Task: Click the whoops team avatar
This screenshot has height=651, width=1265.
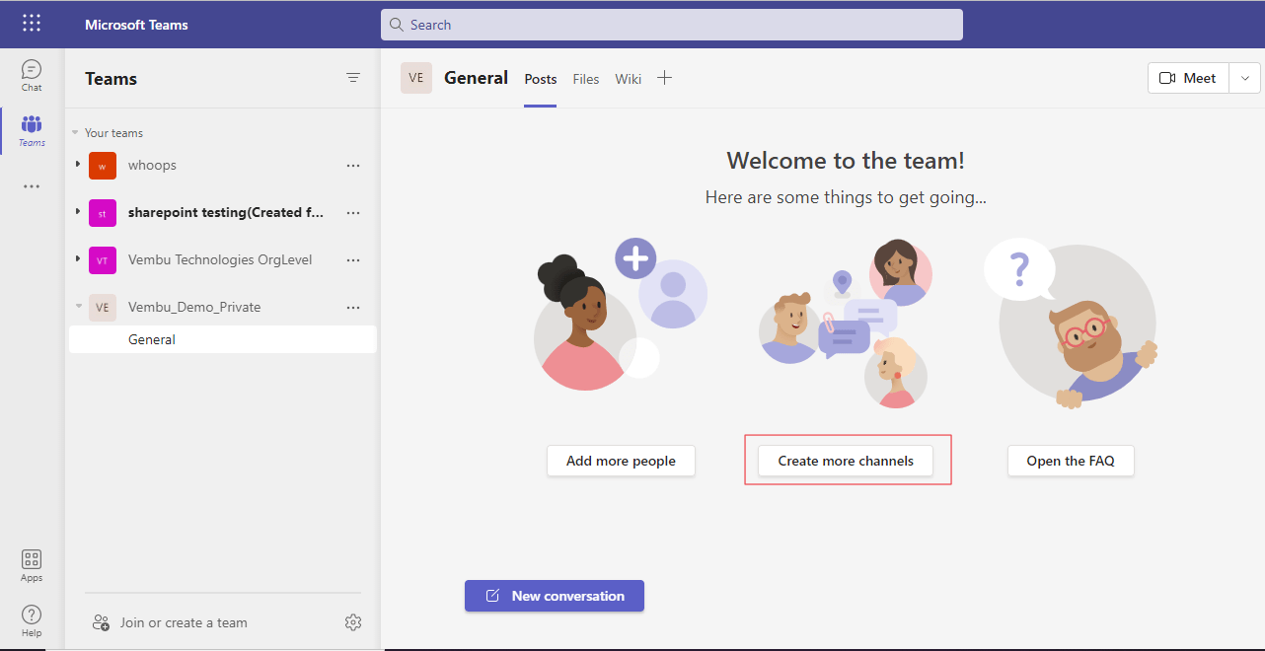Action: click(x=103, y=166)
